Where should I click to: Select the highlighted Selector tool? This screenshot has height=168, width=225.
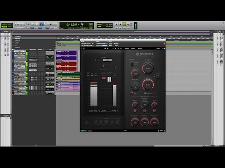[42, 24]
